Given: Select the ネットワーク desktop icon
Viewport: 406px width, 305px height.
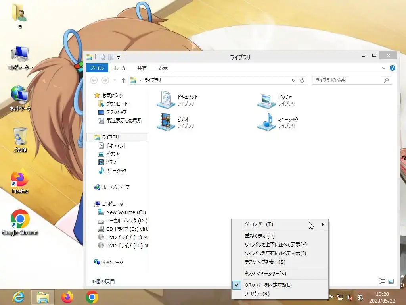Looking at the screenshot, I should (20, 98).
